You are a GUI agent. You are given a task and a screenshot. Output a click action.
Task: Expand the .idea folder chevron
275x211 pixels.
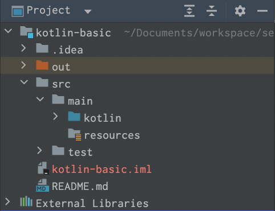coord(23,48)
